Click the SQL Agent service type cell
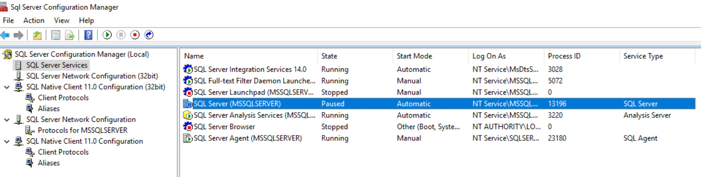This screenshot has width=701, height=177. pos(640,138)
